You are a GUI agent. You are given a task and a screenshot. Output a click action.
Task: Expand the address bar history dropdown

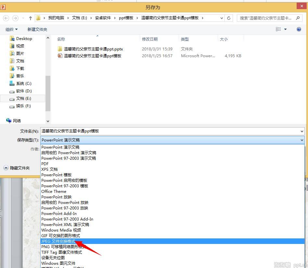(x=222, y=18)
